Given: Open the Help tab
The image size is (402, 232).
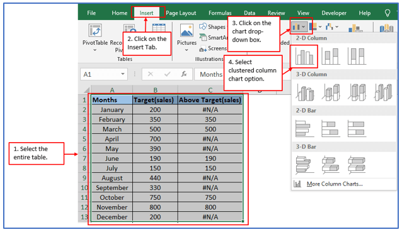Looking at the screenshot, I should (x=364, y=13).
